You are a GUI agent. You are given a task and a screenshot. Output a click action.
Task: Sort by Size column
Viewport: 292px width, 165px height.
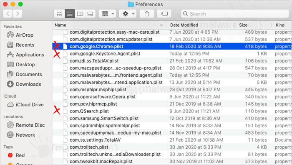[243, 25]
